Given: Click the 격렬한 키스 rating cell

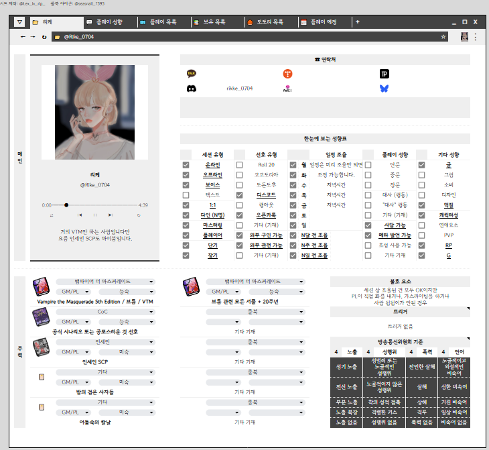Looking at the screenshot, I should coord(385,412).
